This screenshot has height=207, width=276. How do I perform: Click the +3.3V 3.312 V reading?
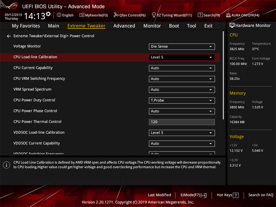(235, 166)
